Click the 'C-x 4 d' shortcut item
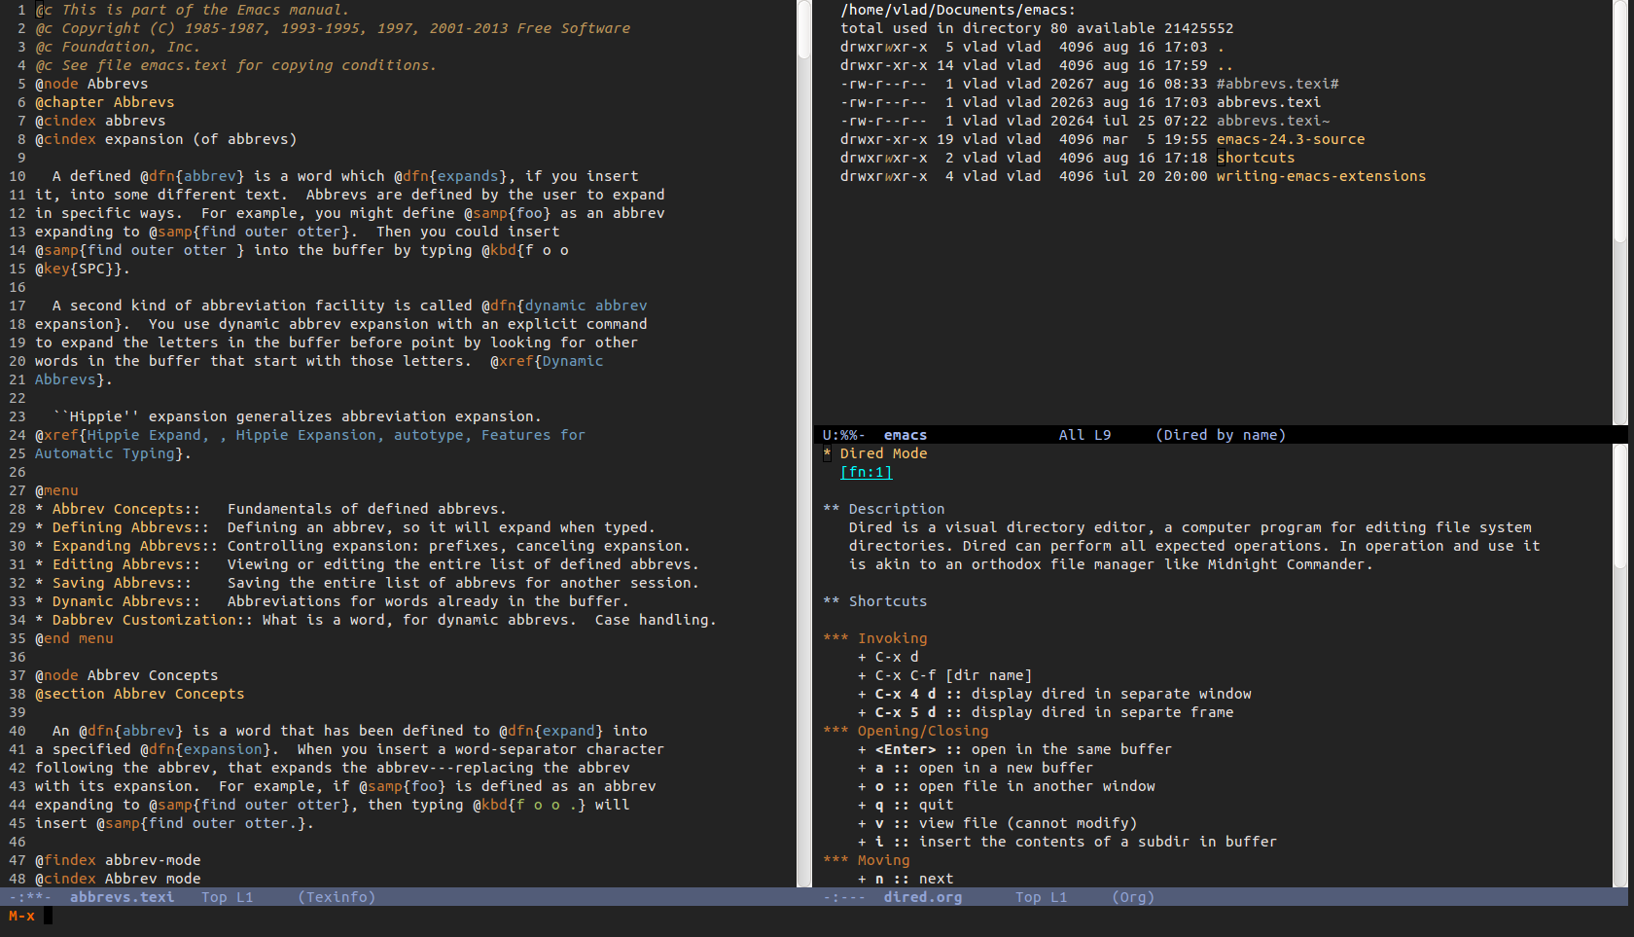Screen dimensions: 1634x937 point(1054,694)
